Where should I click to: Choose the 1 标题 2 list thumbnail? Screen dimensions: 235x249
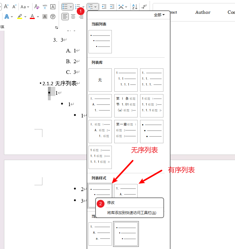click(100, 157)
